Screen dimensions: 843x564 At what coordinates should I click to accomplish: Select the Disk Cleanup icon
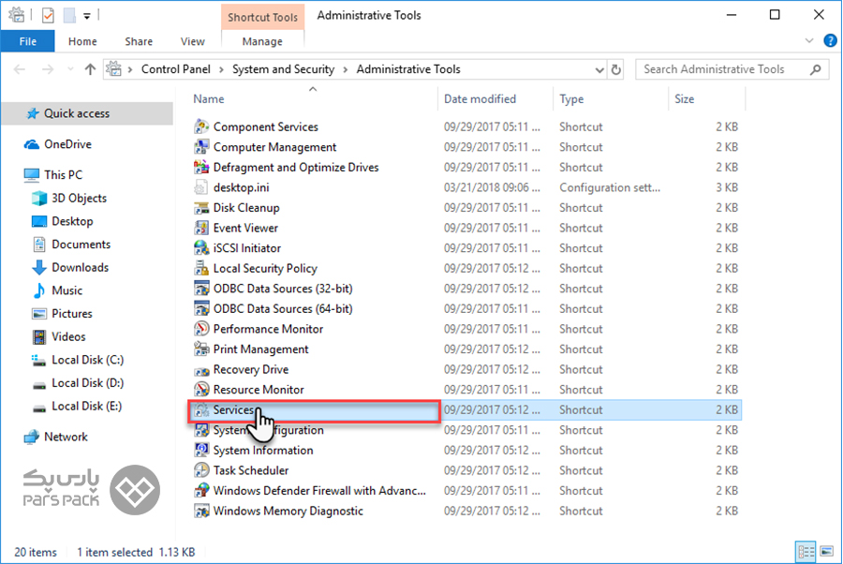click(201, 208)
